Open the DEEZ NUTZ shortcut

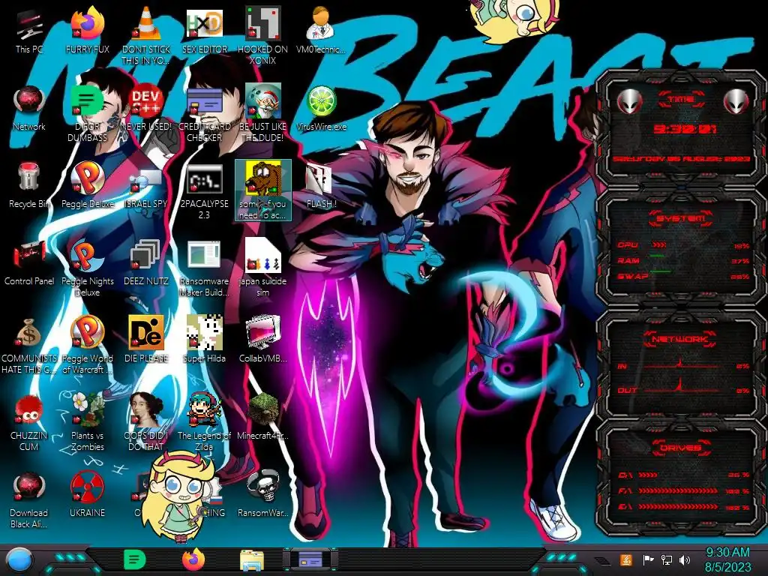point(145,263)
